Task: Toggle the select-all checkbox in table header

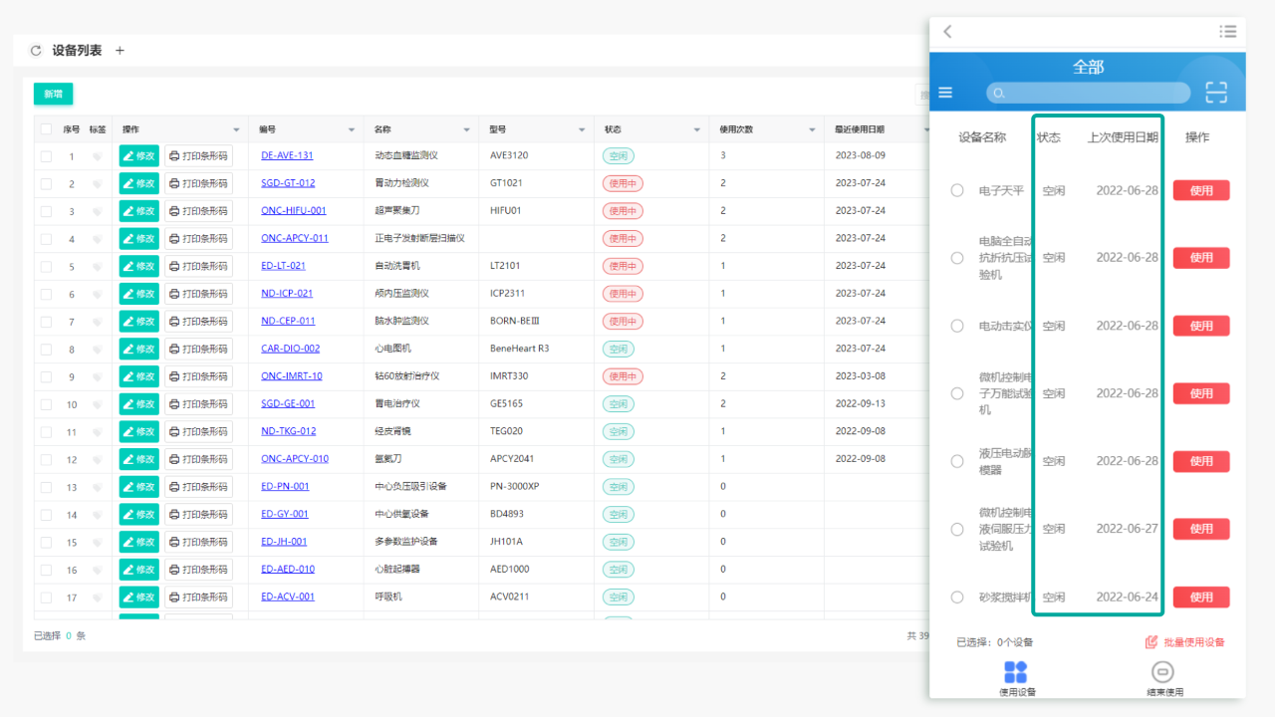Action: (x=46, y=129)
